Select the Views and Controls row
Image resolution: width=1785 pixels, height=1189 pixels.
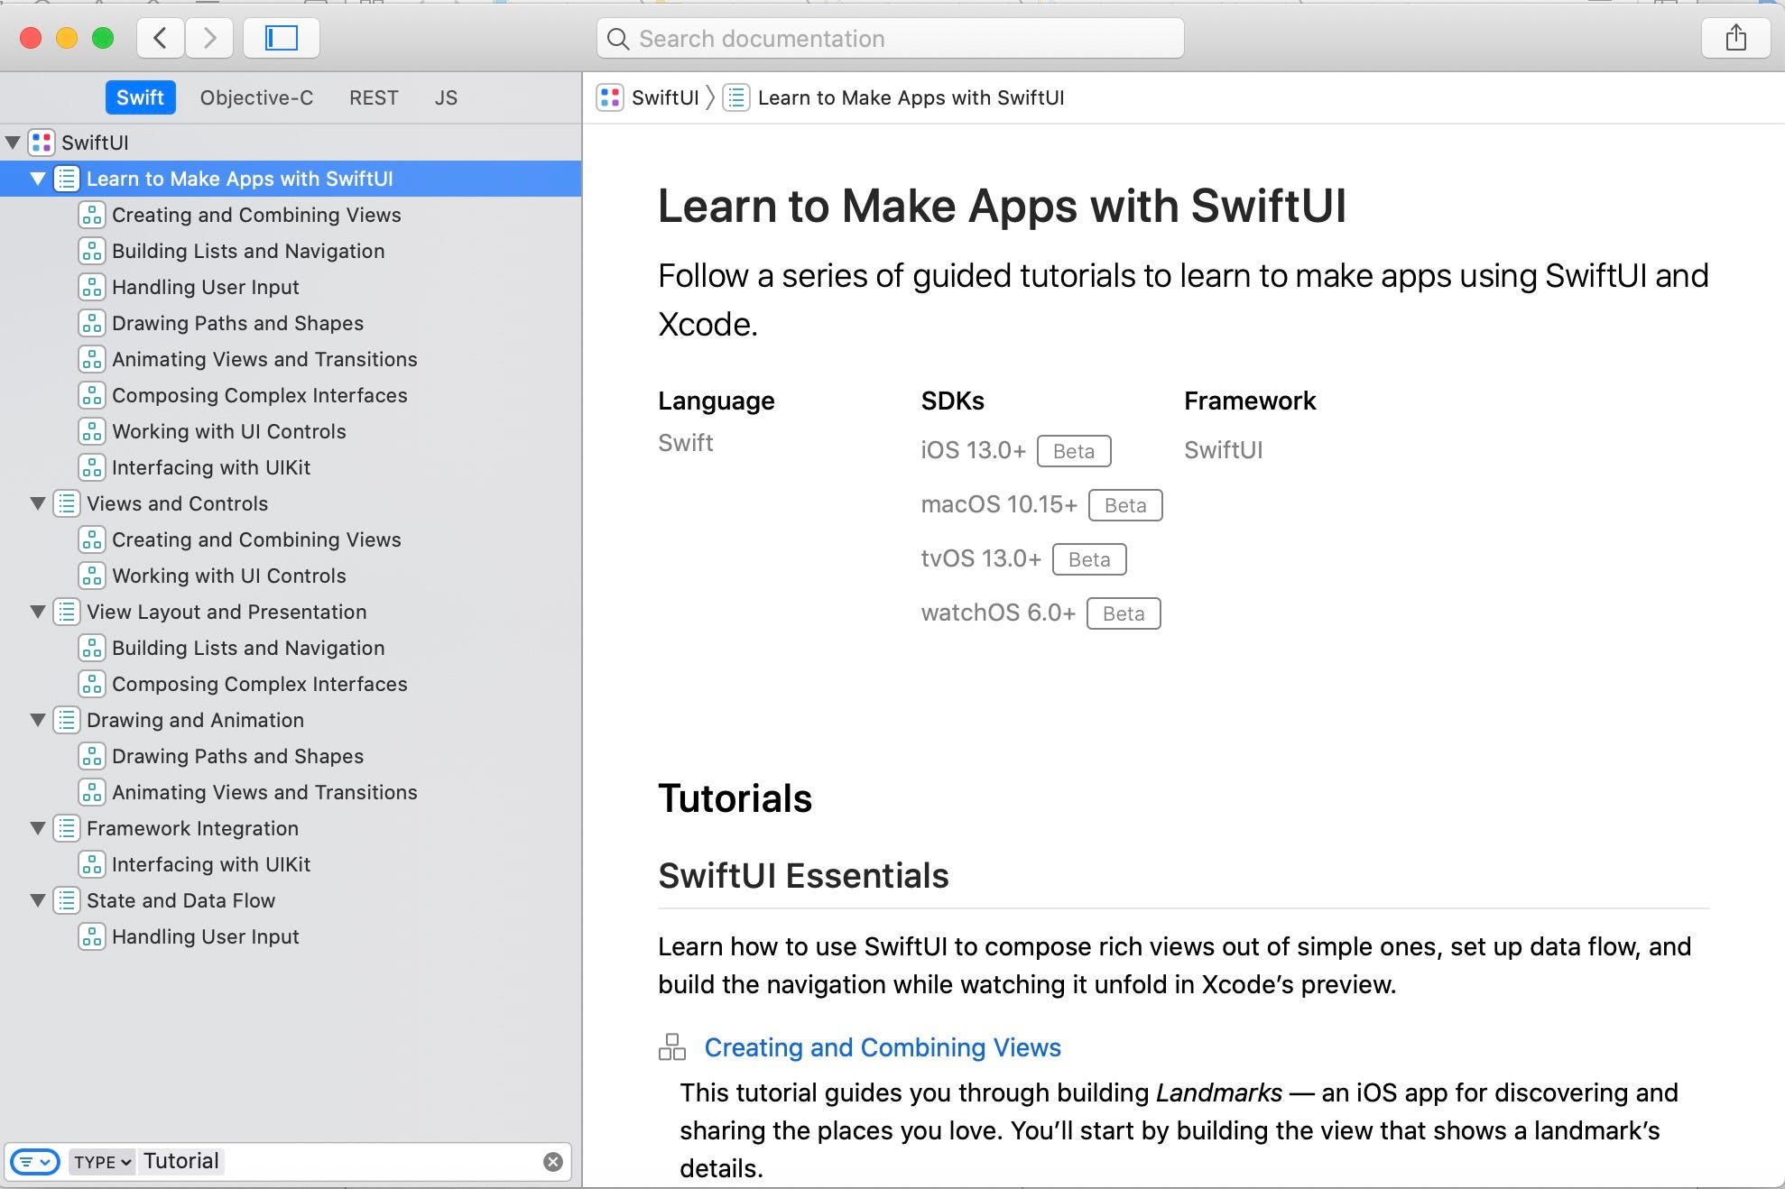[x=291, y=503]
